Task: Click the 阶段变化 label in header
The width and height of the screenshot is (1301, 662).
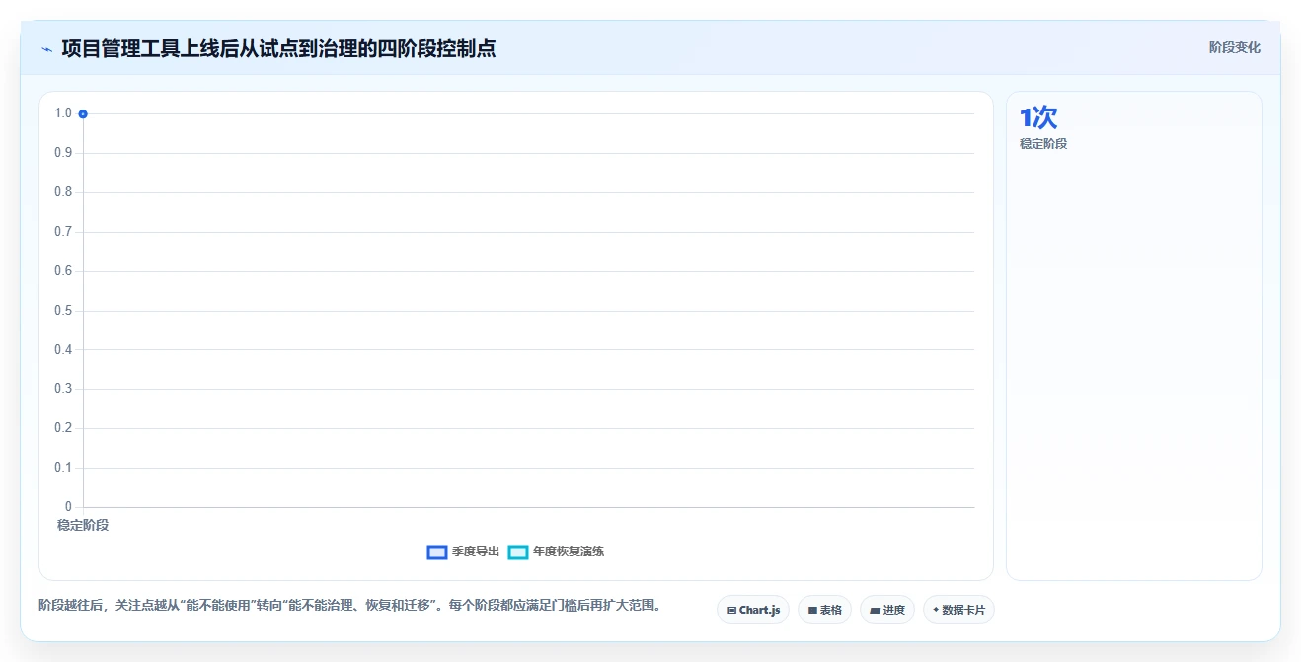Action: (1234, 47)
